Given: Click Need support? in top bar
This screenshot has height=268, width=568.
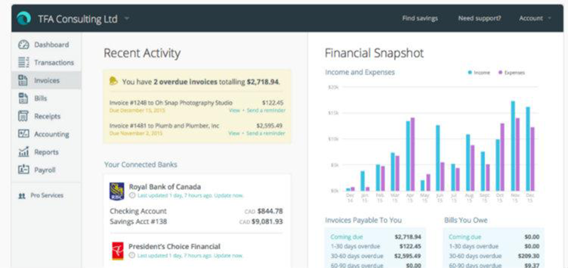Looking at the screenshot, I should pos(480,18).
